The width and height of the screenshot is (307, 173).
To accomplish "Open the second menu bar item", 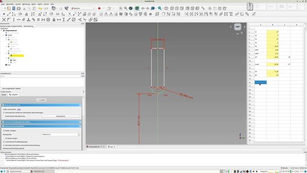I will pyautogui.click(x=10, y=4).
